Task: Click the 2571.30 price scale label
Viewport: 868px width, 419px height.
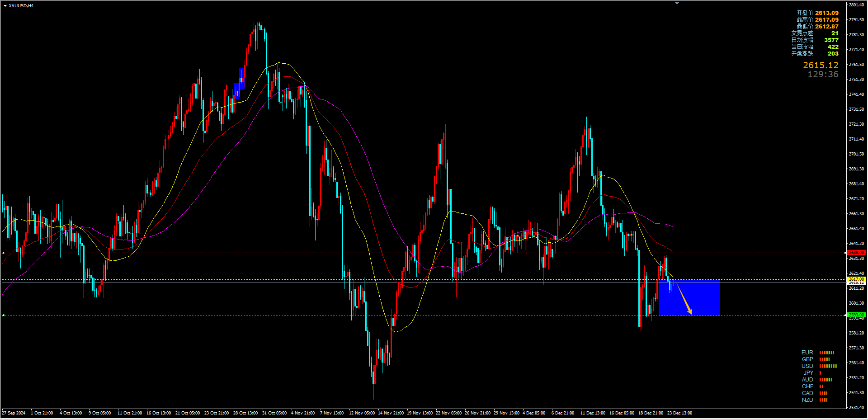Action: (857, 348)
